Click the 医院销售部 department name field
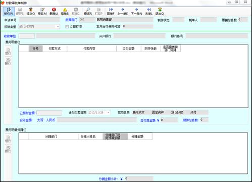The image size is (252, 183). 125,20
